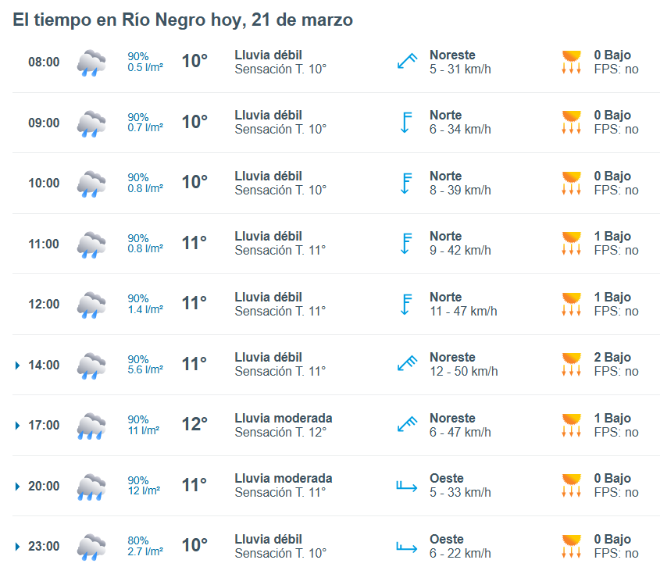The height and width of the screenshot is (567, 660).
Task: Select the 12° temperature at 17:00
Action: point(194,425)
